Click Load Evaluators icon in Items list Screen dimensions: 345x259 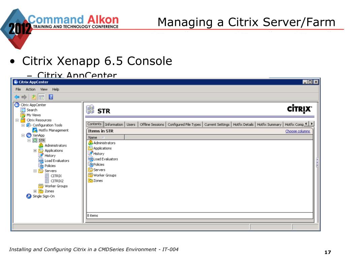click(x=90, y=159)
